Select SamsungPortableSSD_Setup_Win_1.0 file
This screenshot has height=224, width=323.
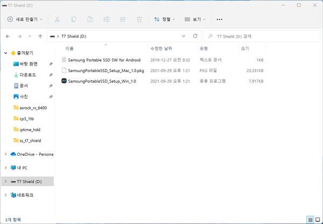pos(102,81)
